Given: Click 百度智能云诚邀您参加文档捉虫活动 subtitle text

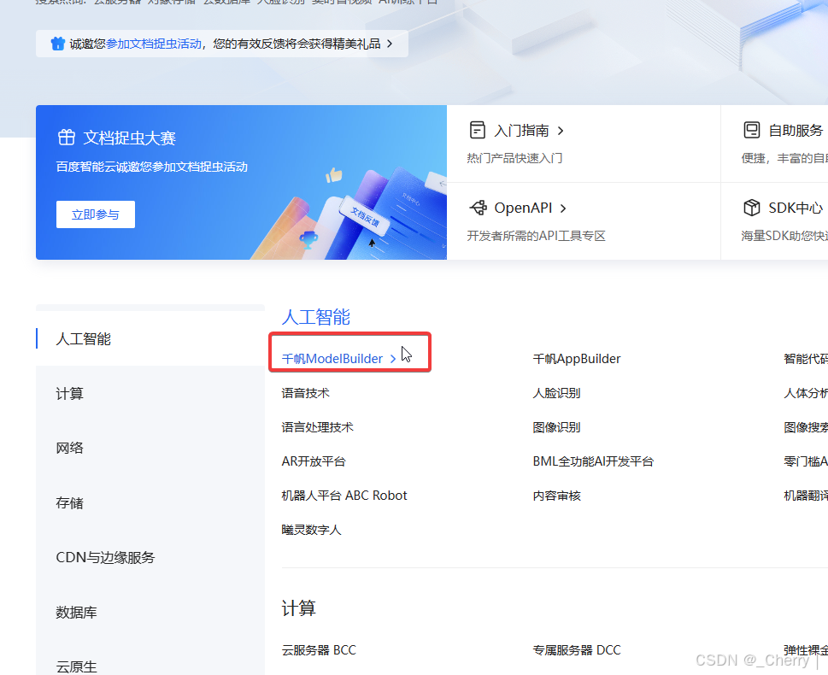Looking at the screenshot, I should [152, 167].
